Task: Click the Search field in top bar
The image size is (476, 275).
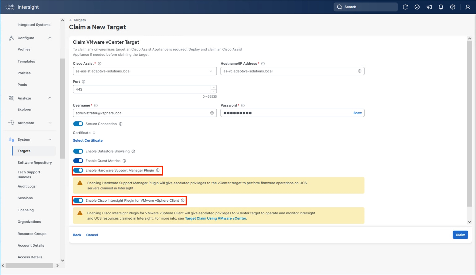Action: coord(365,7)
